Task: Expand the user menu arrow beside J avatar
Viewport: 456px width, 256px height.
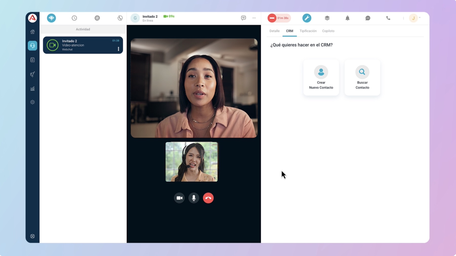Action: pos(420,17)
